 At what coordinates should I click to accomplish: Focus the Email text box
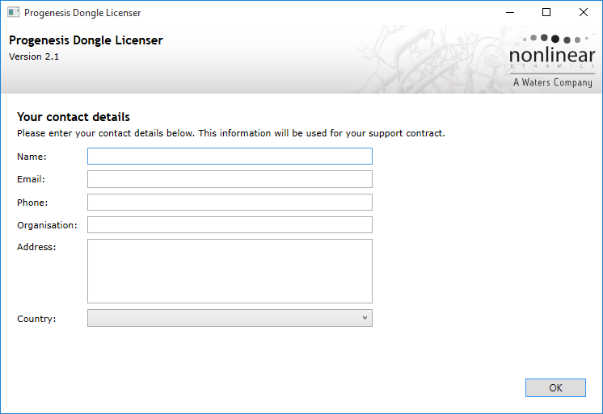[x=230, y=179]
